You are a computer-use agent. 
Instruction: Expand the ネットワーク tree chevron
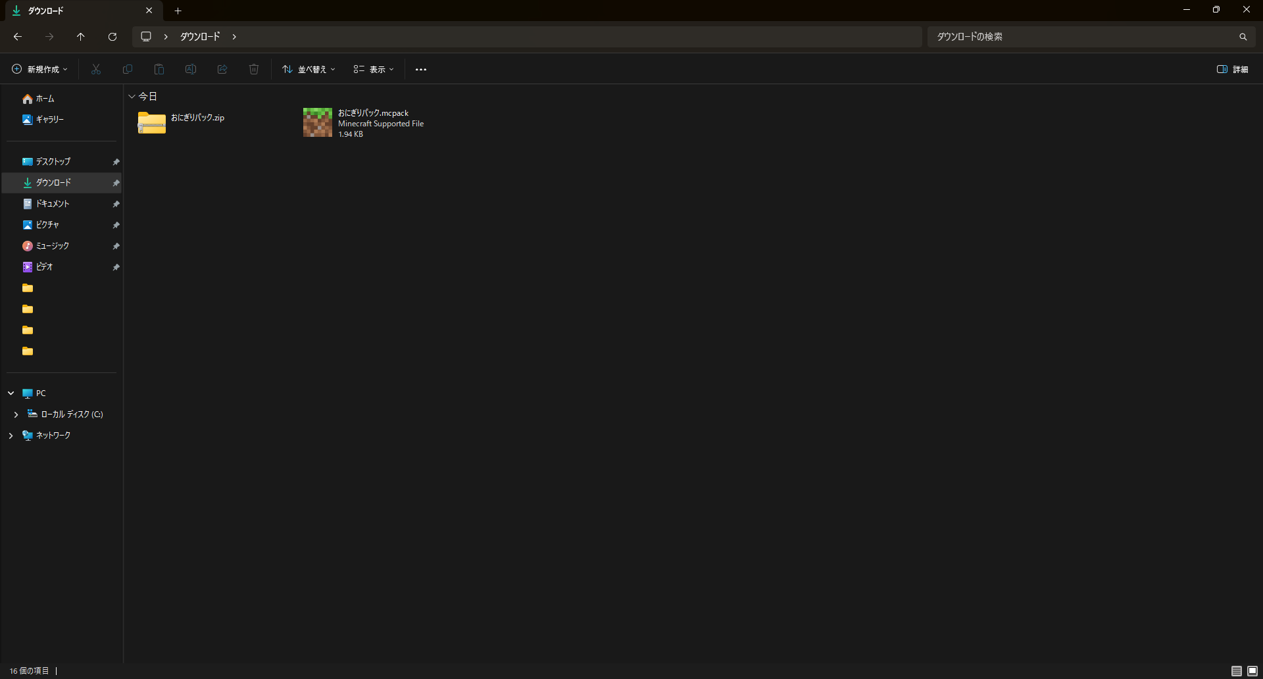point(11,436)
